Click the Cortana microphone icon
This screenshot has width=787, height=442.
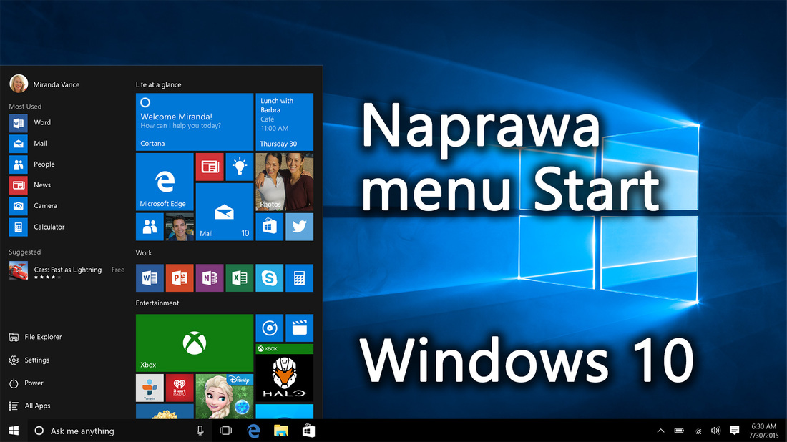coord(200,431)
